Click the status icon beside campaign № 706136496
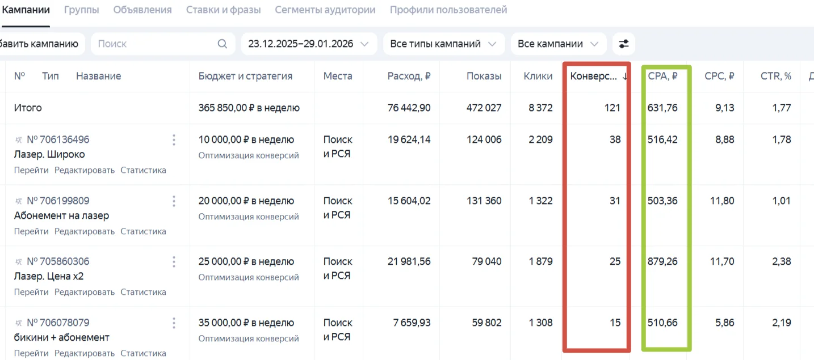 coord(19,140)
